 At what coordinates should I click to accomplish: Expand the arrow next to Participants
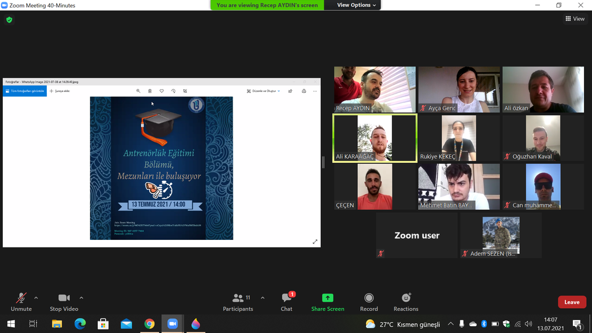[262, 298]
